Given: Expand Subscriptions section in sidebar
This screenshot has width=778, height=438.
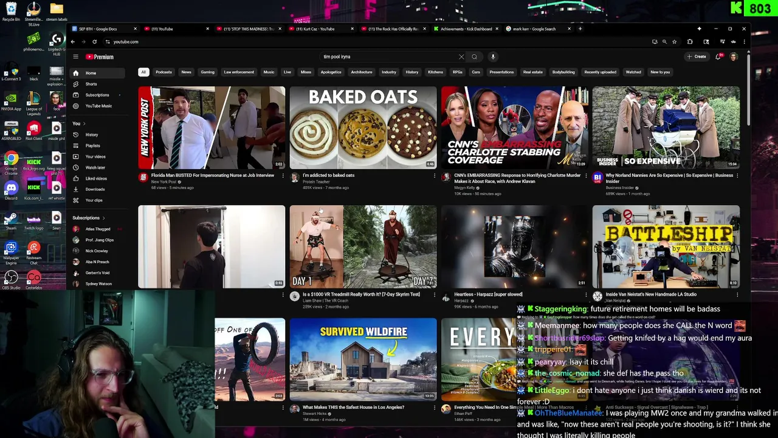Looking at the screenshot, I should pyautogui.click(x=103, y=218).
